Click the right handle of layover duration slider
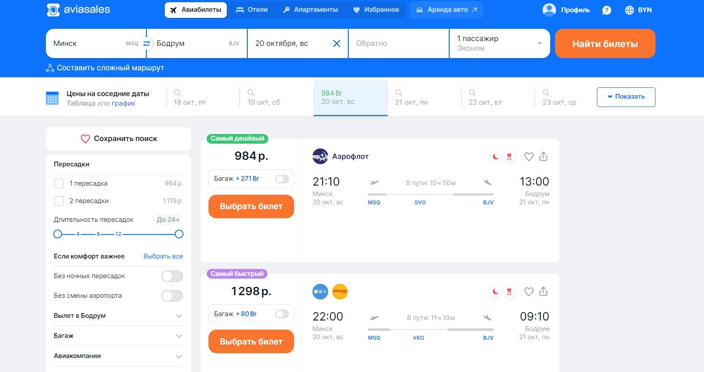The height and width of the screenshot is (372, 704). tap(179, 234)
